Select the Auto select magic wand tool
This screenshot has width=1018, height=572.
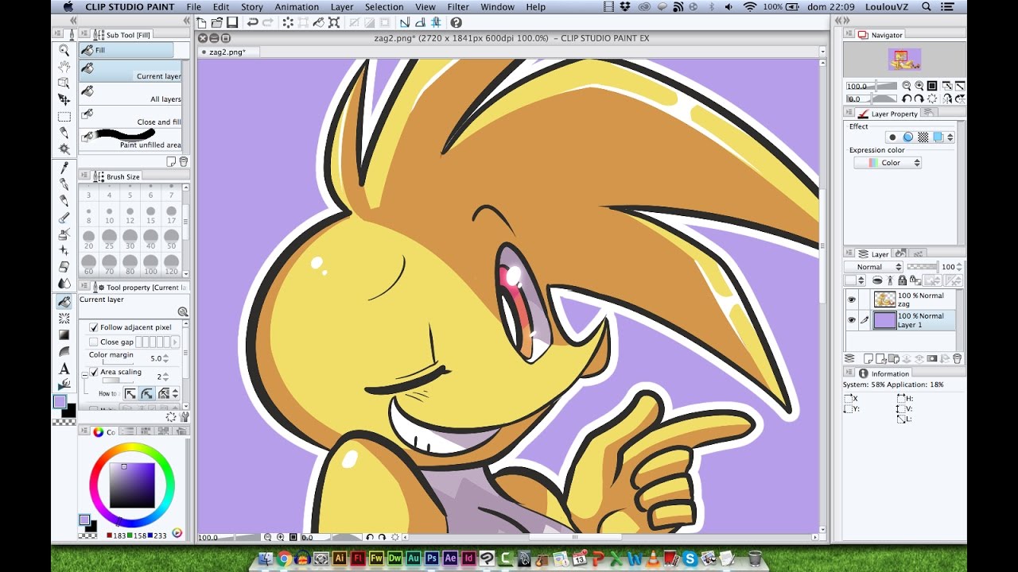pyautogui.click(x=64, y=149)
